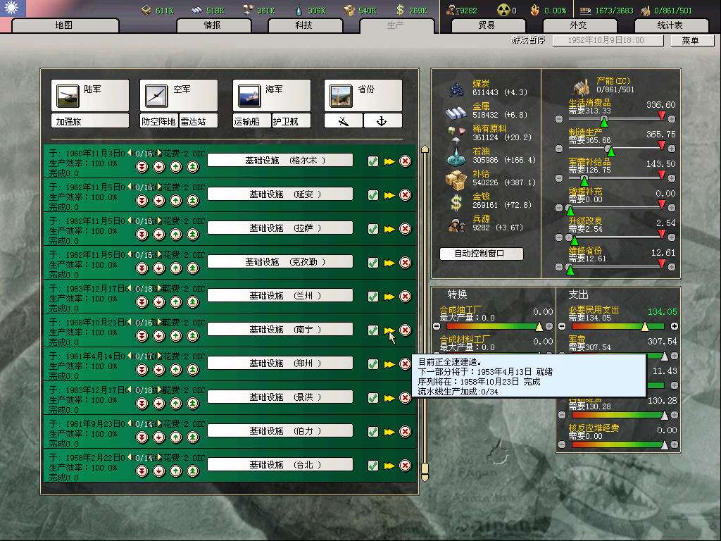The height and width of the screenshot is (541, 721).
Task: Toggle the green checkbox on 郑州 row
Action: tap(373, 364)
